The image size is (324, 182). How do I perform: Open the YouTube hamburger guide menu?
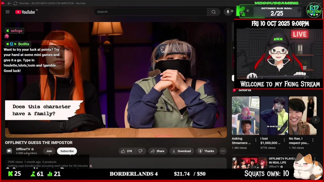click(x=8, y=12)
